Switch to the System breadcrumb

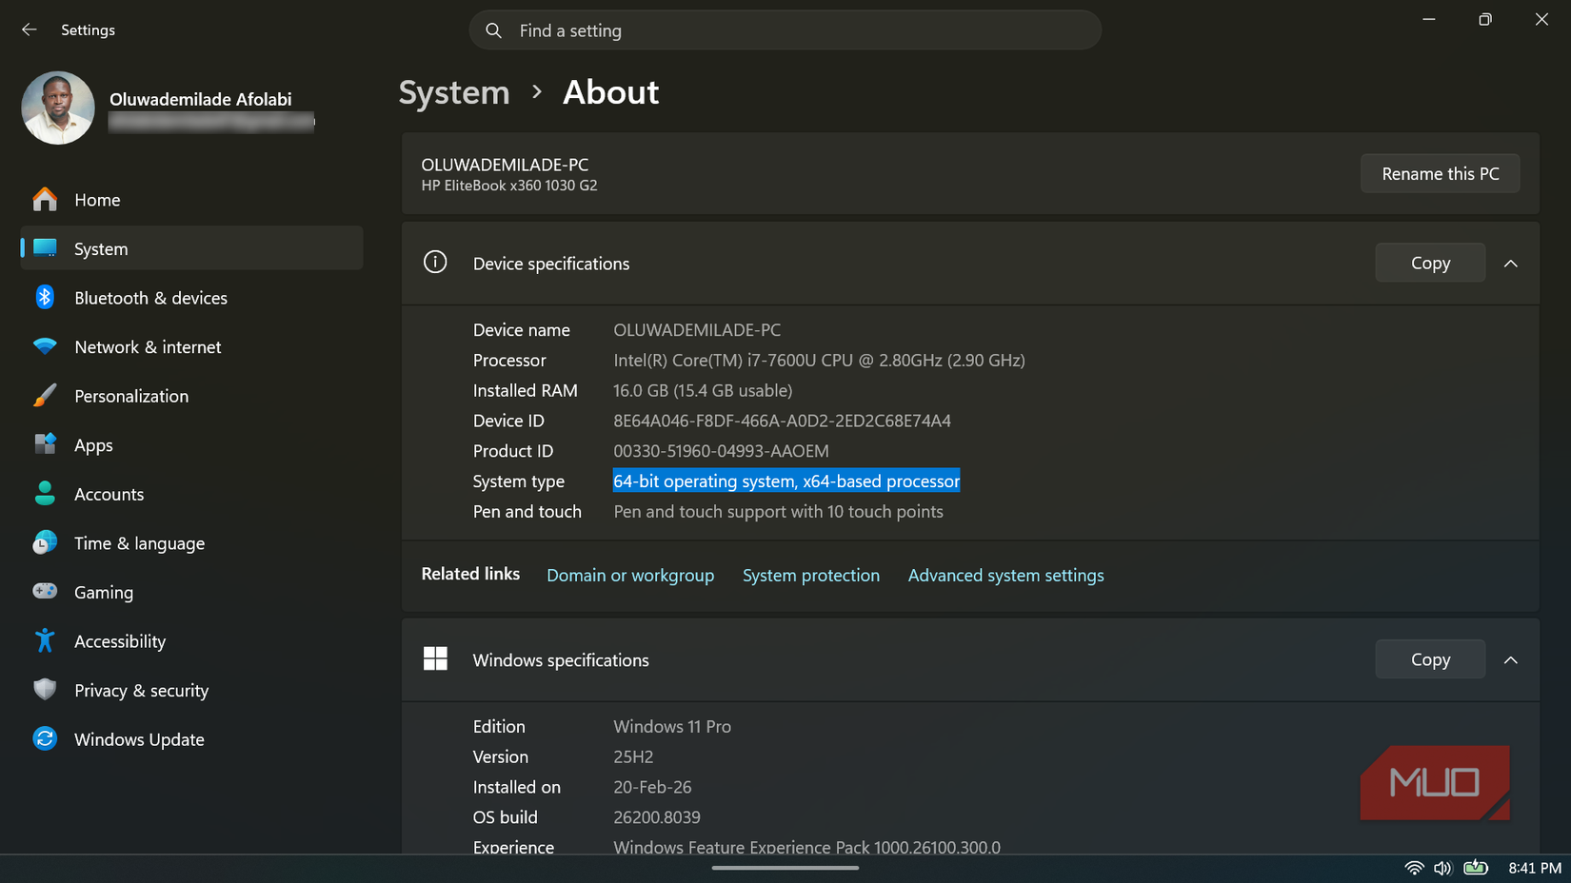454,92
